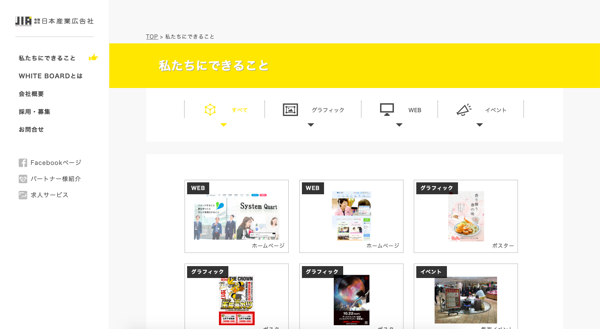Open パートナー様紹介 link
Image resolution: width=600 pixels, height=329 pixels.
pyautogui.click(x=56, y=179)
